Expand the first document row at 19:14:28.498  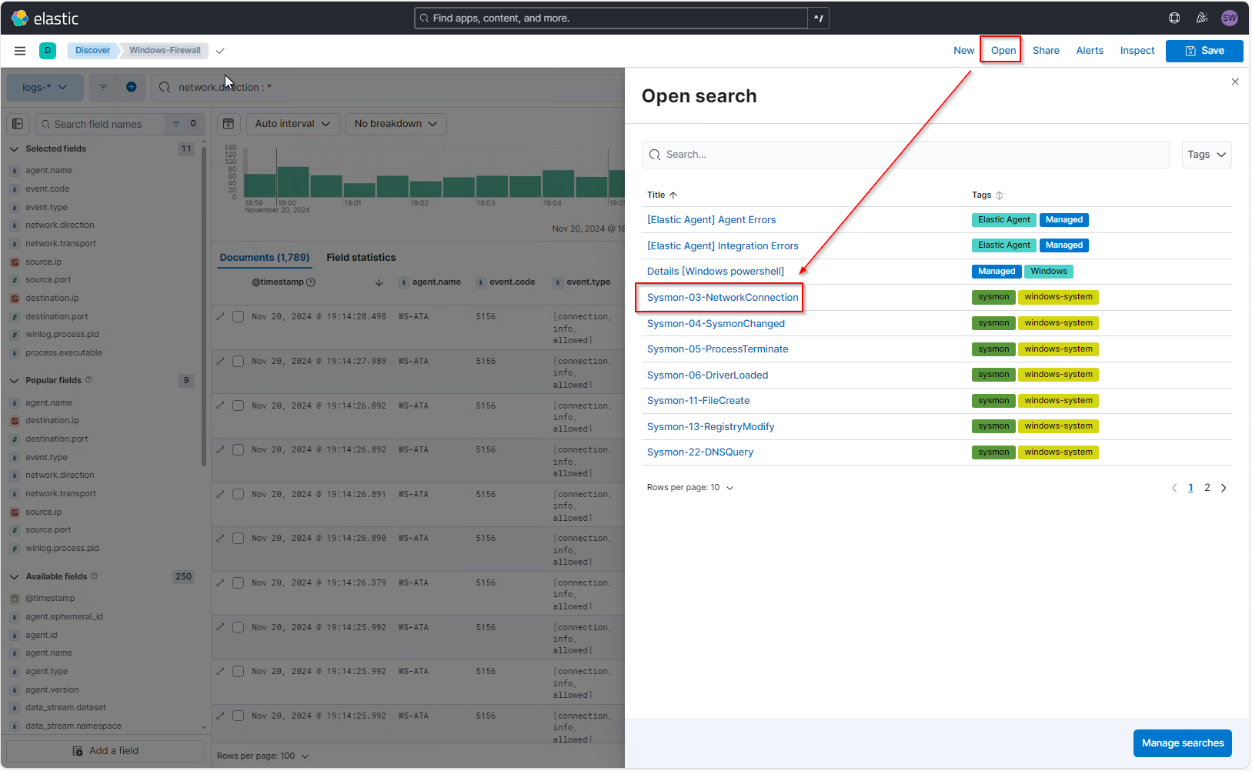click(221, 316)
